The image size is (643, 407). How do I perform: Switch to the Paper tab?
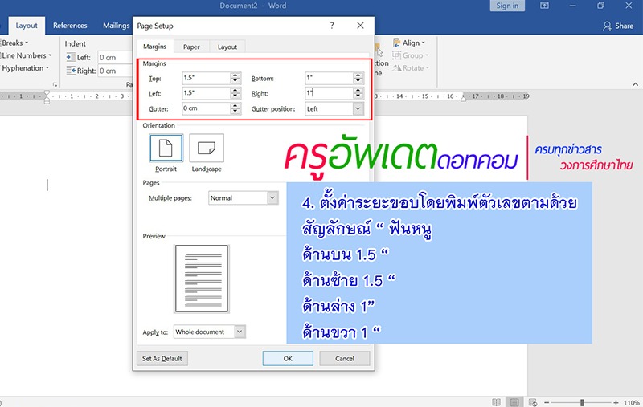191,47
